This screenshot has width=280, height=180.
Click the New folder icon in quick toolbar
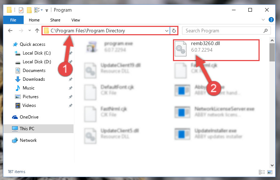click(29, 10)
